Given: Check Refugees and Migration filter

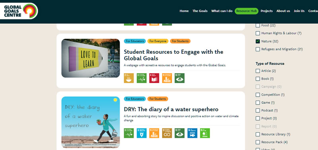Looking at the screenshot, I should 258,49.
